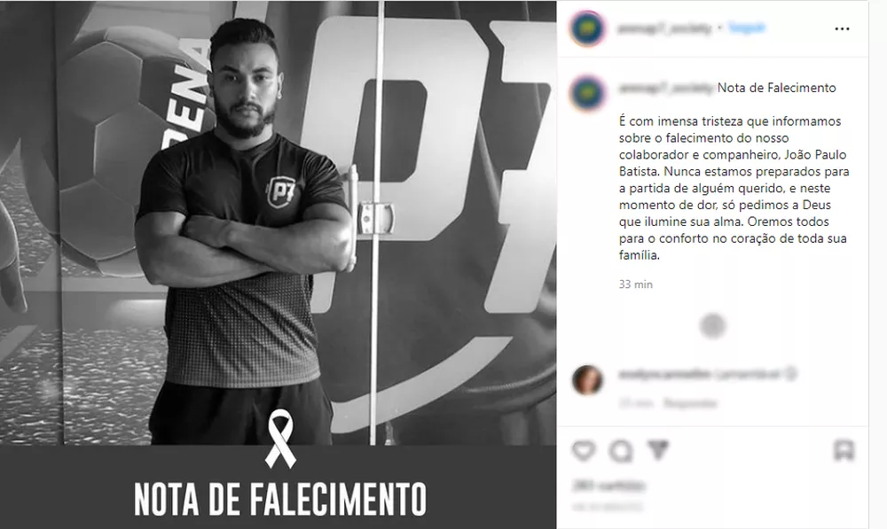Click the blue Seguir follow link

coord(747,27)
